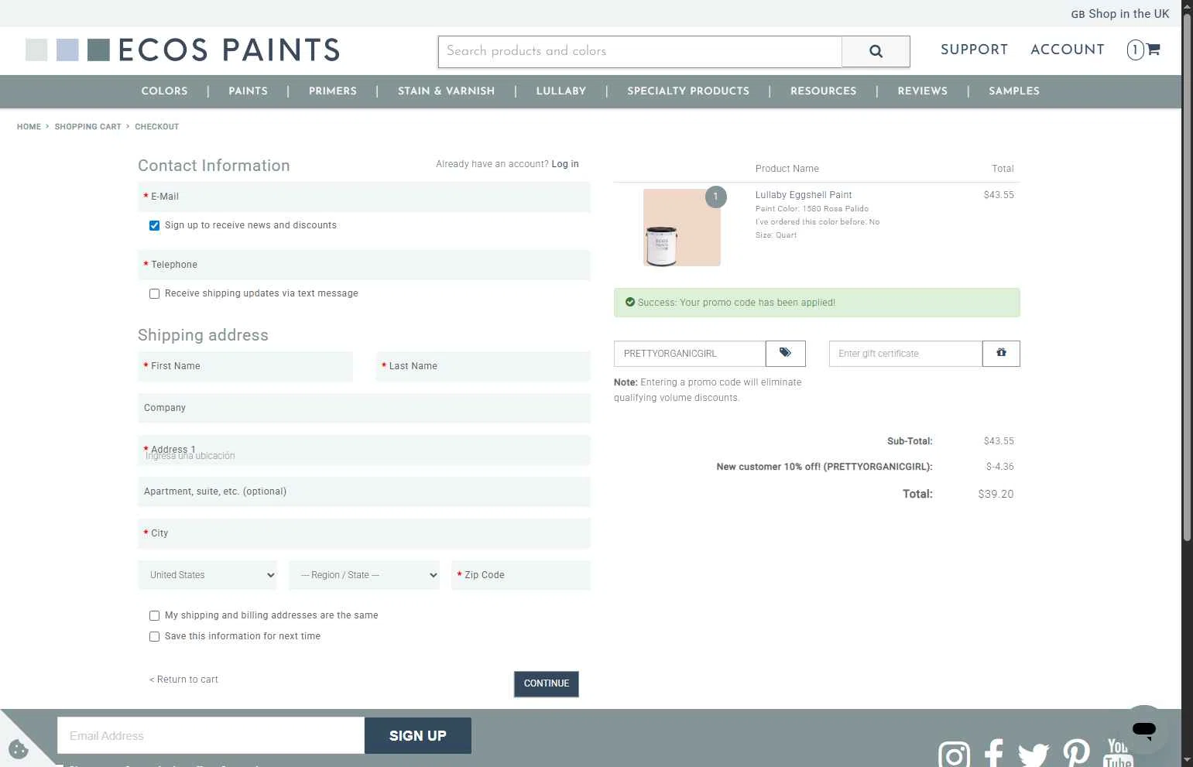Click the promo code input field

690,354
